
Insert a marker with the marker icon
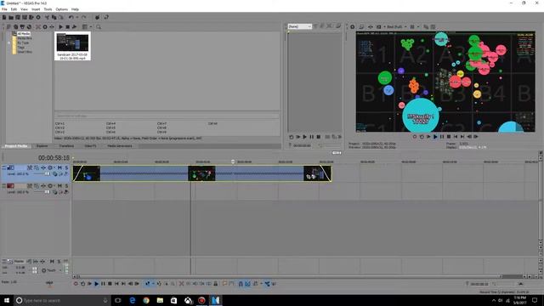pyautogui.click(x=224, y=284)
